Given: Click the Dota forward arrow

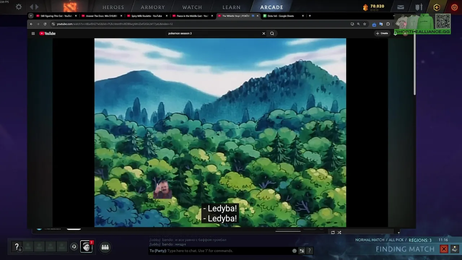Looking at the screenshot, I should coord(37,7).
